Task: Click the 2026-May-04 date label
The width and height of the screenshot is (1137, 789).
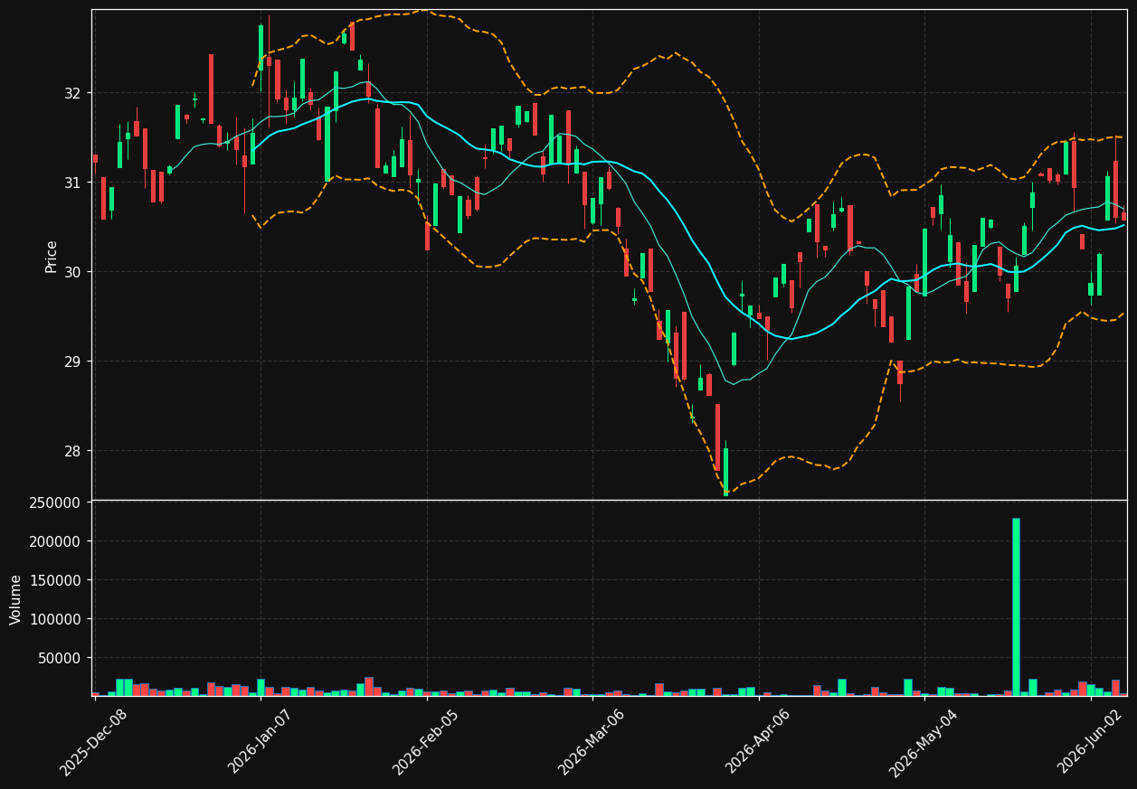Action: point(924,743)
